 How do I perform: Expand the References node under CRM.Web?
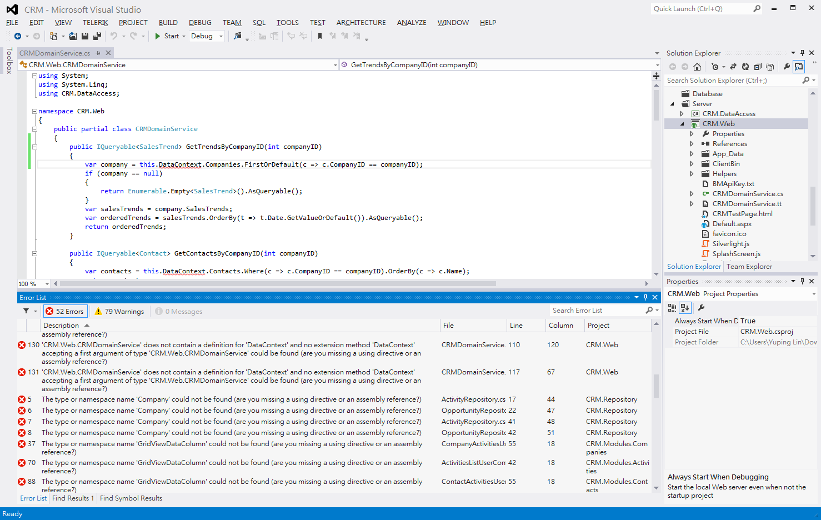692,144
